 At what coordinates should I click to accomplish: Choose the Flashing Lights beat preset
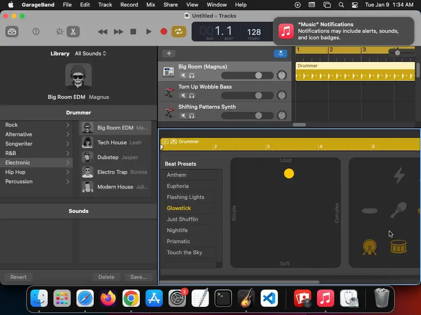tap(185, 197)
